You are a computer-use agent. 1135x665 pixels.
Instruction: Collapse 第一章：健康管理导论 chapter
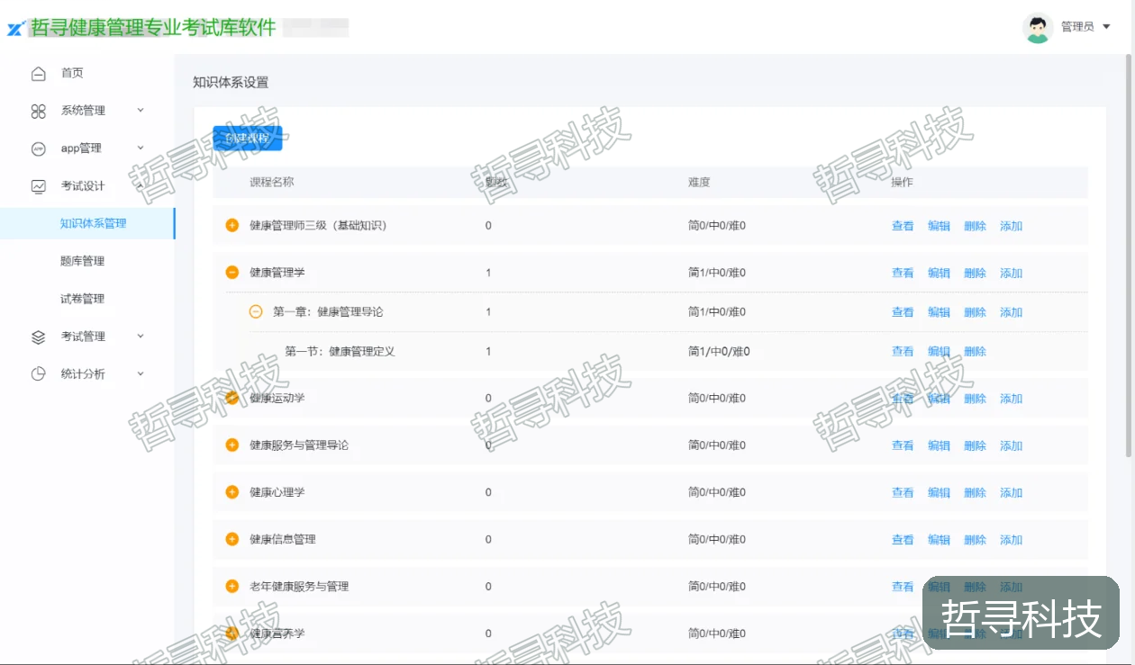(x=256, y=311)
